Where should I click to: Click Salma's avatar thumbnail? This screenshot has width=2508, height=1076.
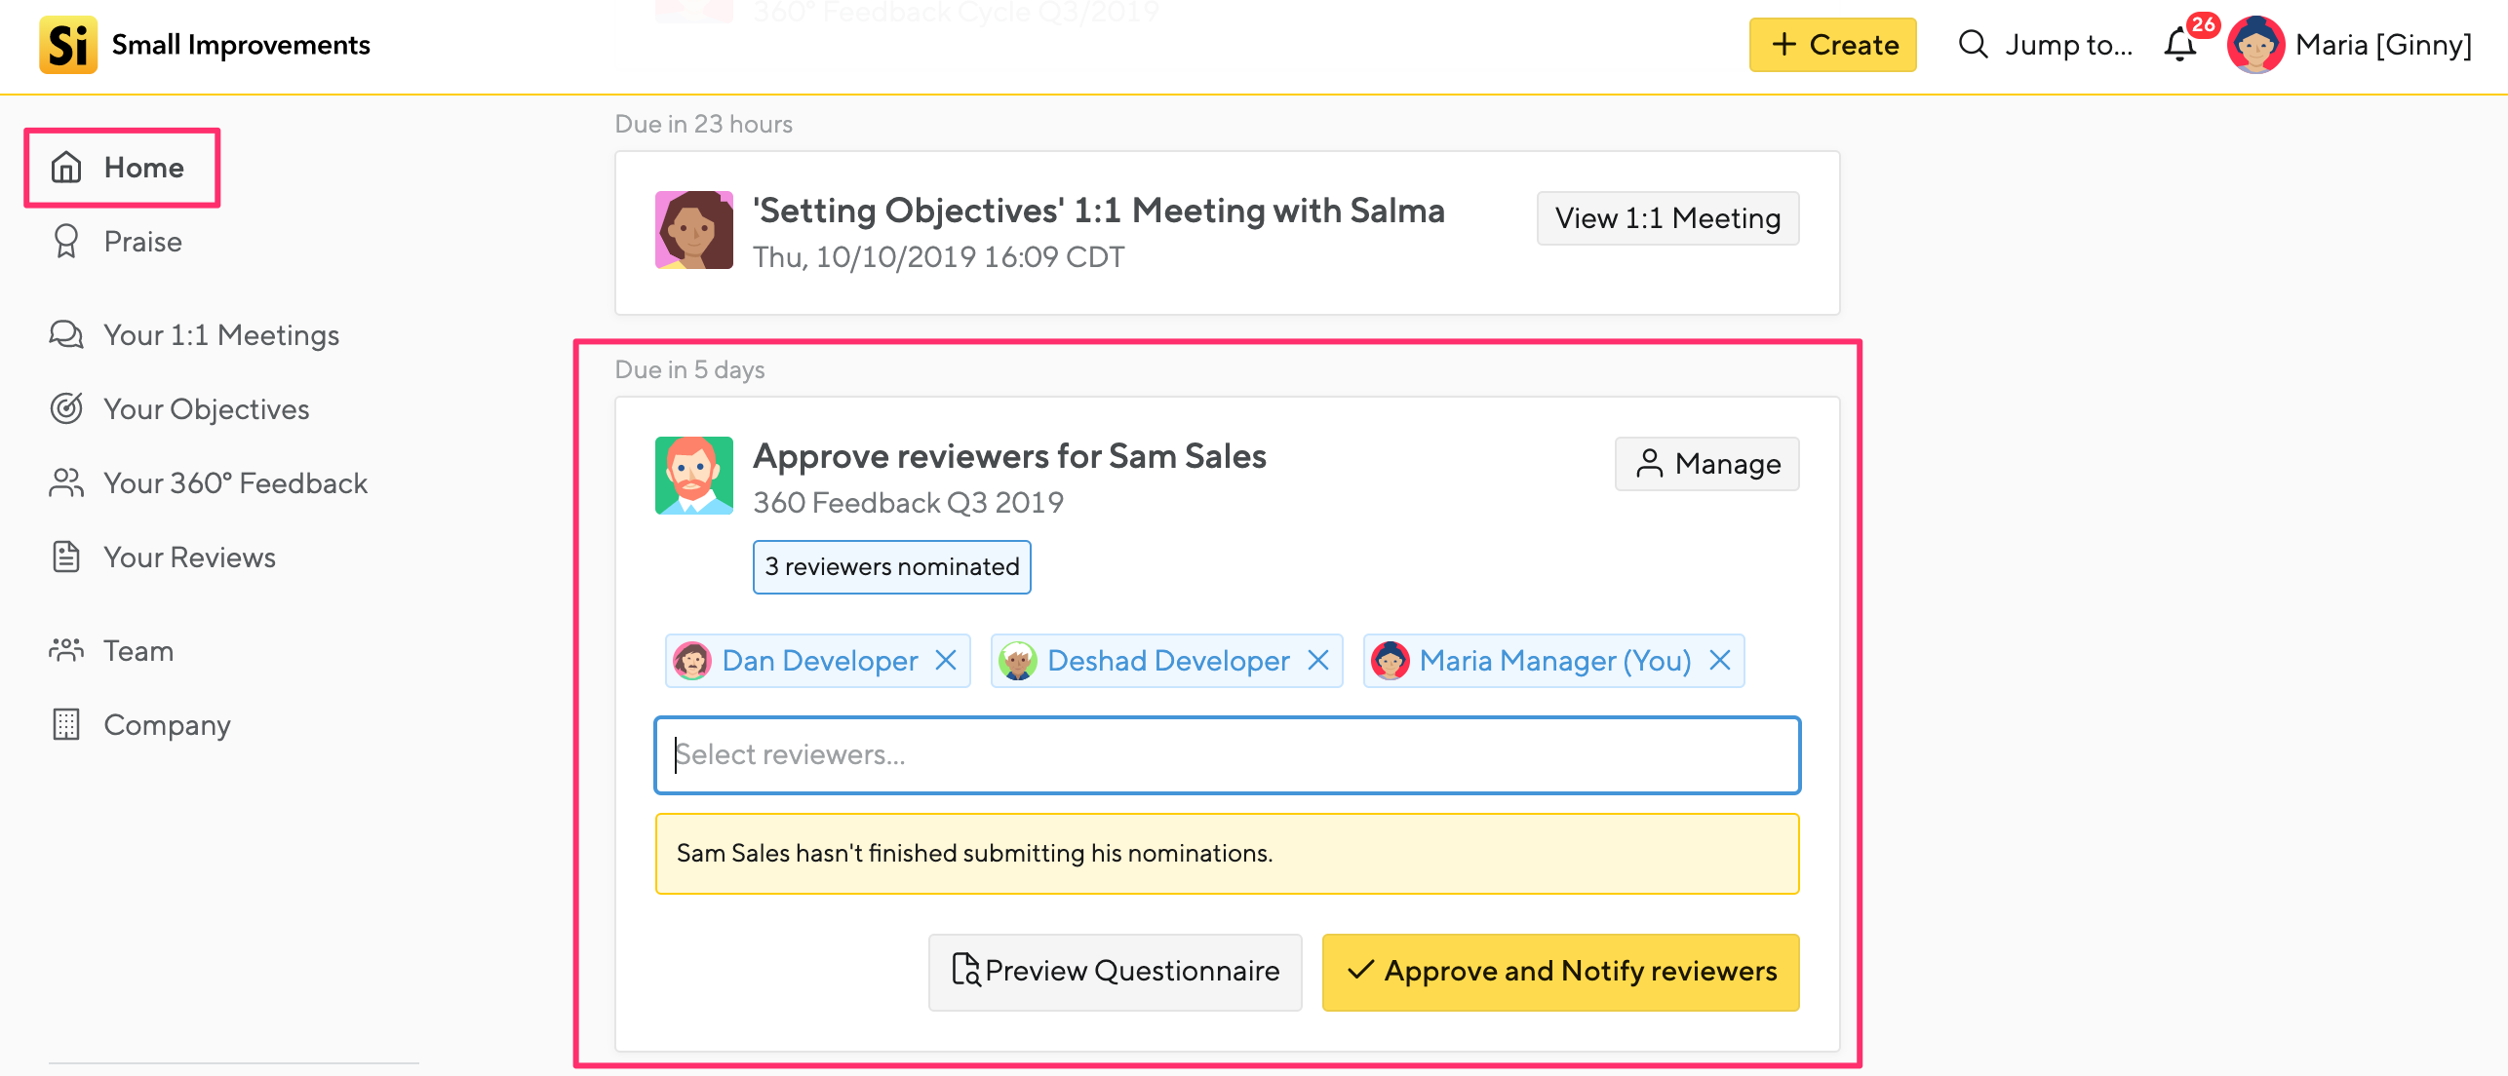694,230
